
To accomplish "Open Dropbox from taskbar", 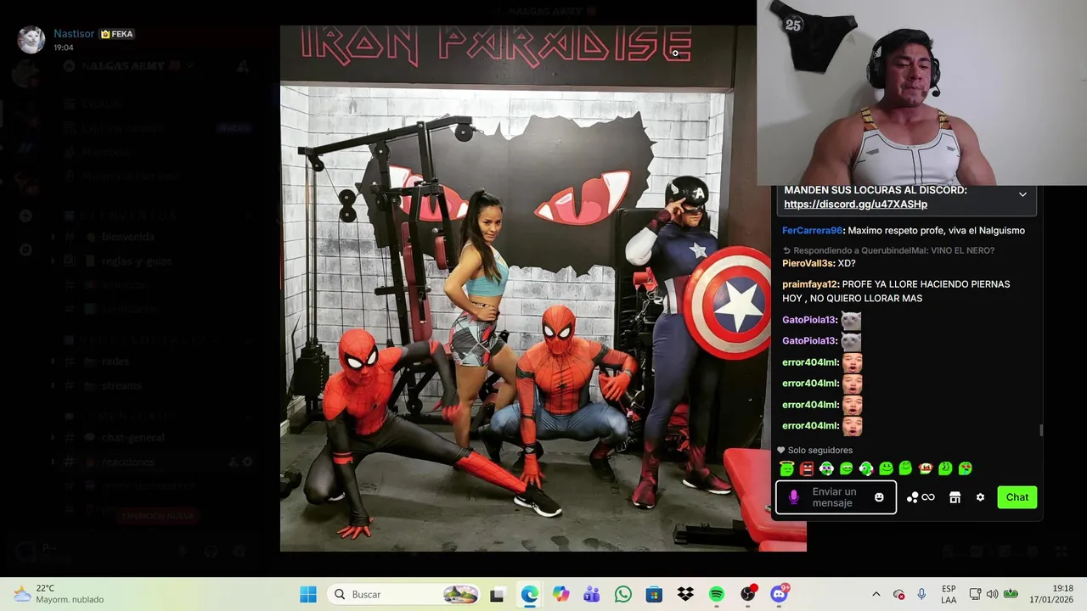I will click(685, 594).
